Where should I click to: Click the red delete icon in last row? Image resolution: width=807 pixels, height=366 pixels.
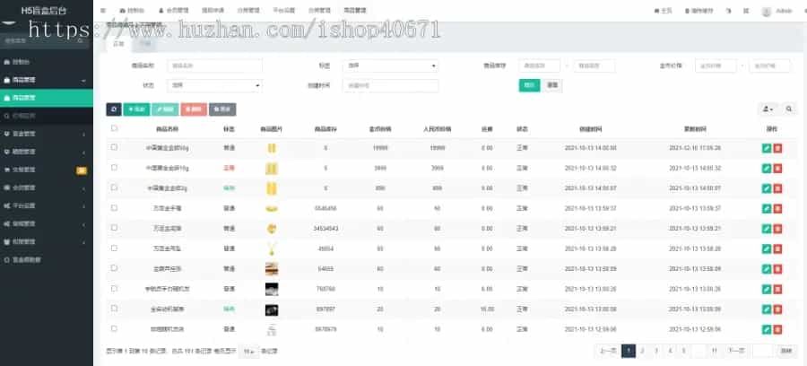pyautogui.click(x=777, y=328)
